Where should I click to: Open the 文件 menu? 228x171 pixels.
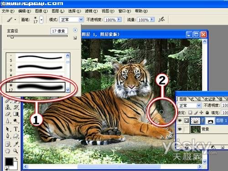(8, 11)
